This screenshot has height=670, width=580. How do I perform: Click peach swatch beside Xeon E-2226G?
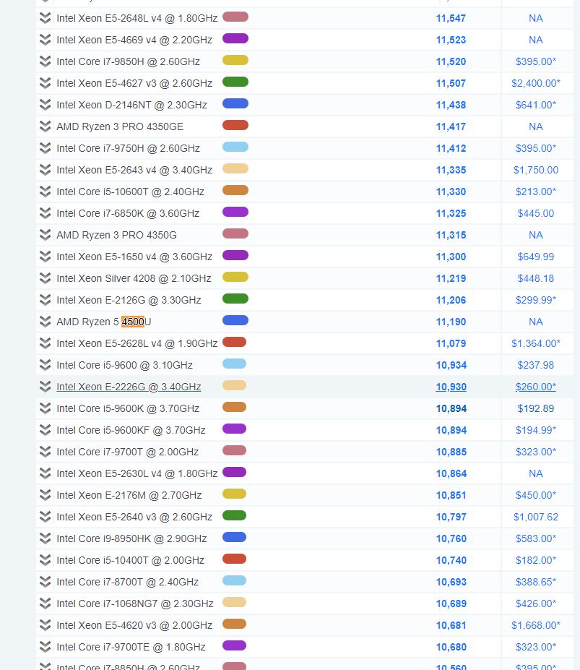(235, 385)
